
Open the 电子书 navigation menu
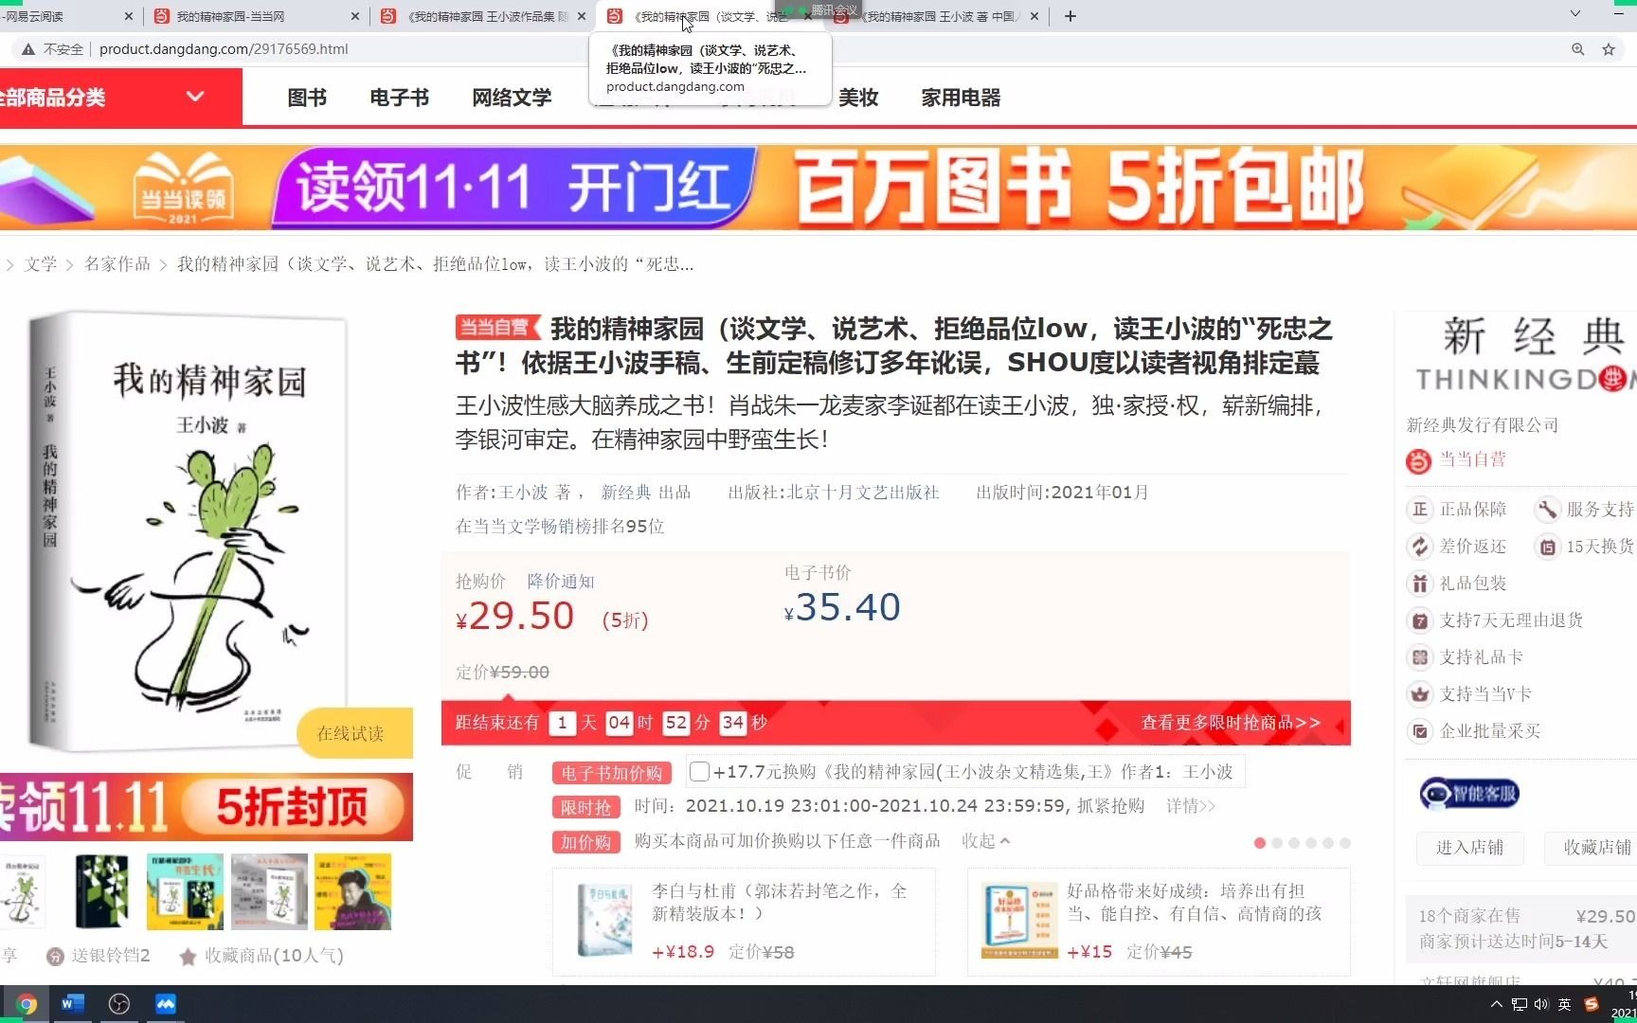(399, 98)
